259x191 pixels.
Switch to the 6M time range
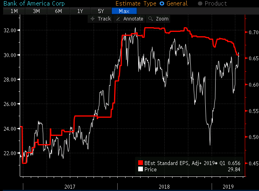(x=58, y=11)
